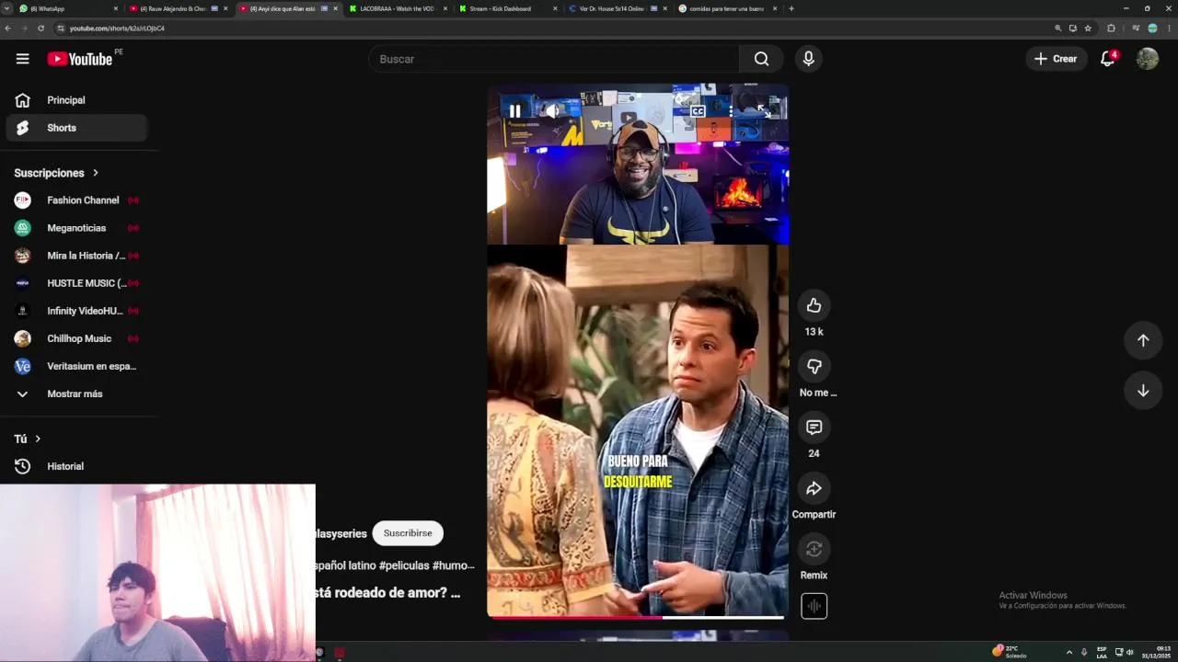Reload the page with refresh icon
1178x662 pixels.
click(x=40, y=29)
